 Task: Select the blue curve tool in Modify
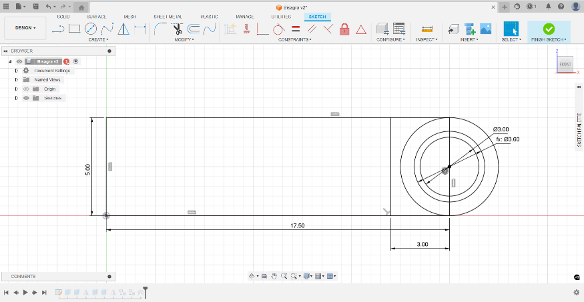210,29
